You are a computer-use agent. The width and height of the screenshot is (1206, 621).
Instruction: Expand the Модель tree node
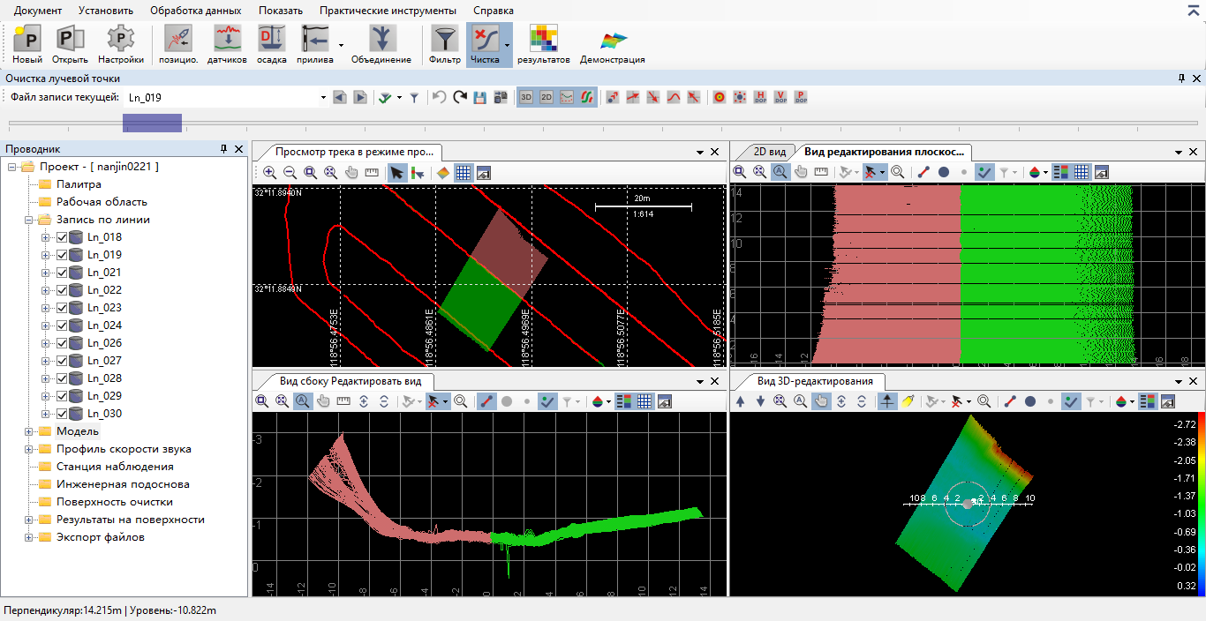click(x=29, y=431)
